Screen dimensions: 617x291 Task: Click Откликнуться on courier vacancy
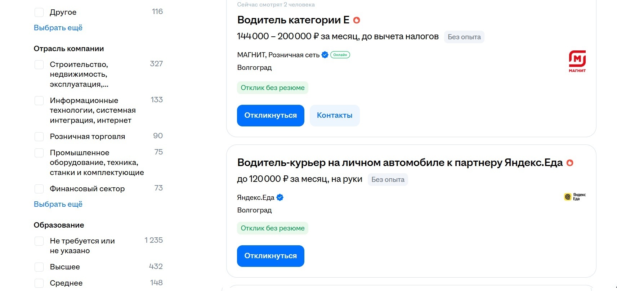[270, 256]
